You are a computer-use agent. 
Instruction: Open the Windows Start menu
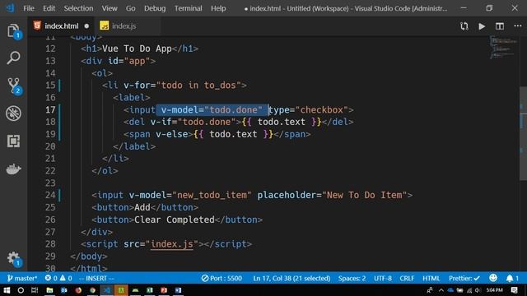point(7,290)
